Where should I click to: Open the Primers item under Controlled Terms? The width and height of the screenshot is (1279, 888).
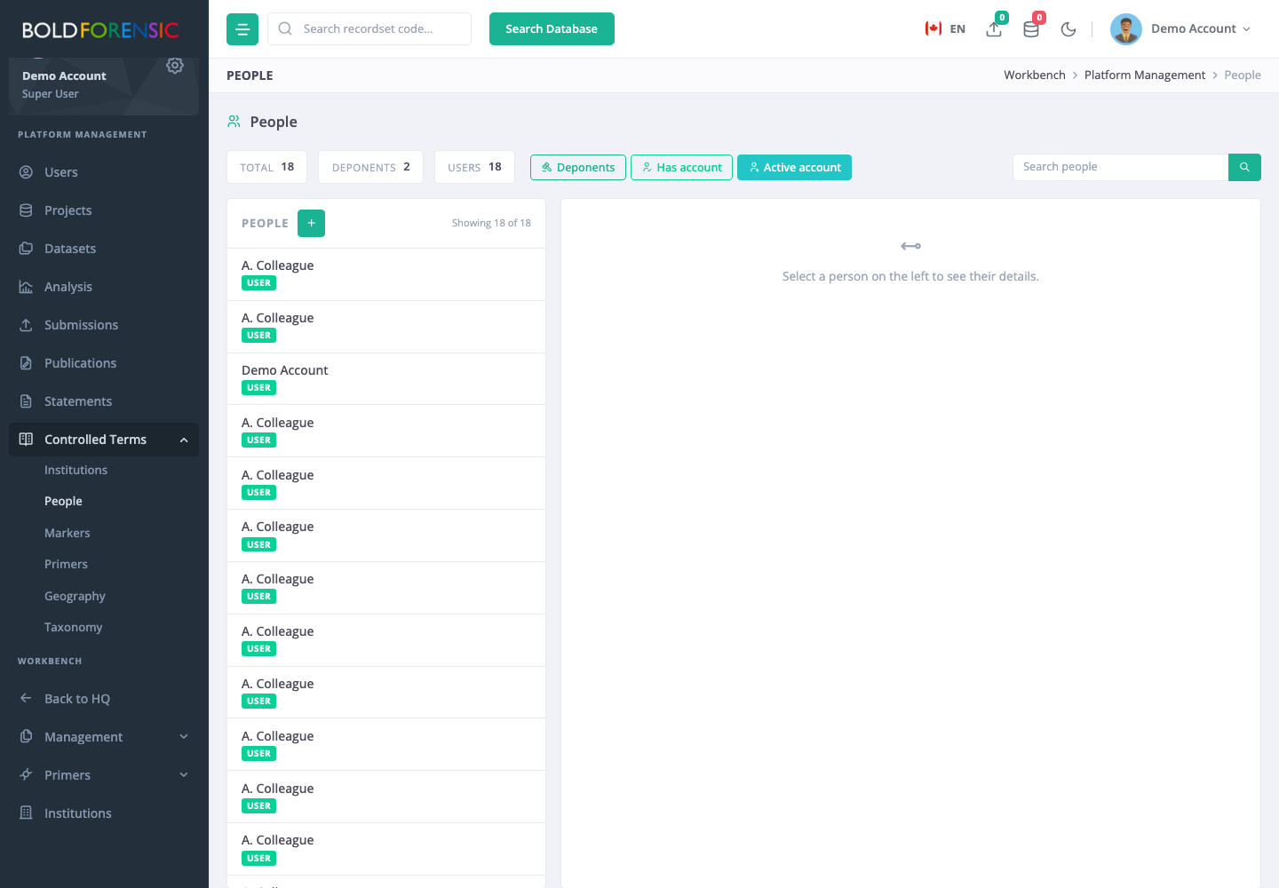coord(66,564)
